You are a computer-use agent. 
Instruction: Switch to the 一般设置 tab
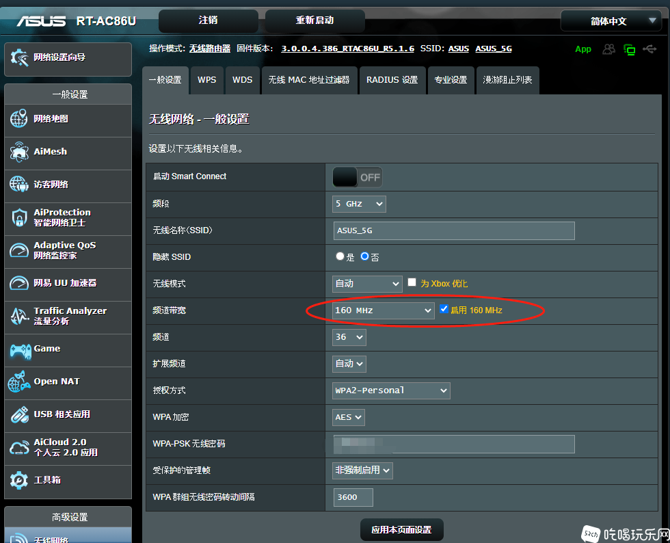point(165,80)
